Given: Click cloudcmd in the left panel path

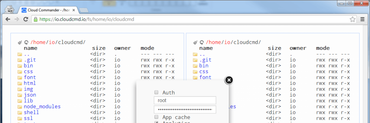Looking at the screenshot, I should pos(71,42).
